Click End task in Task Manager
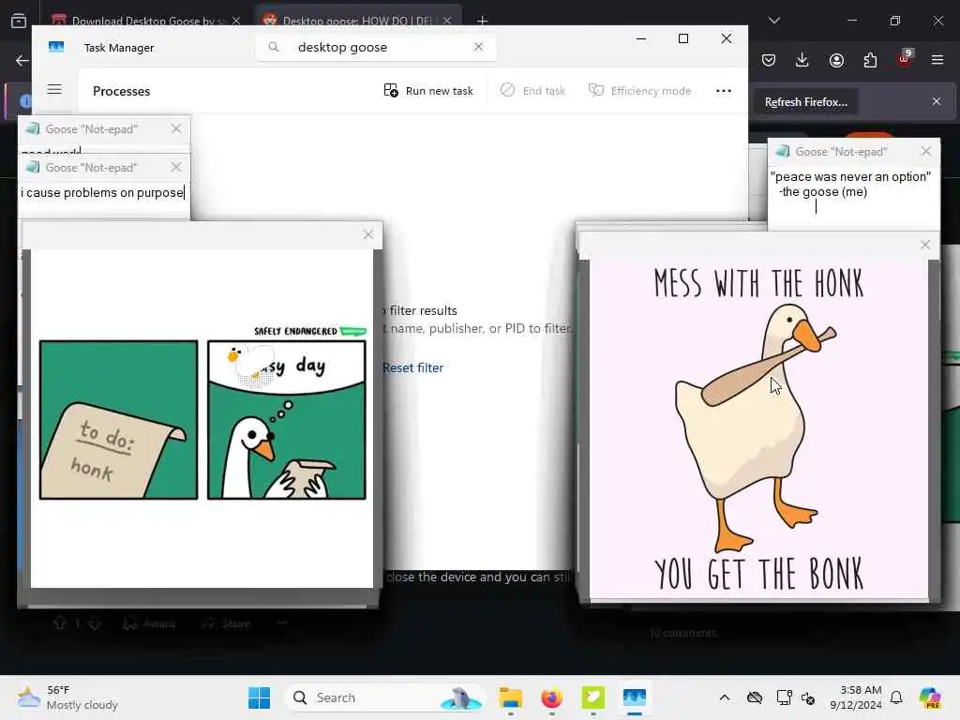This screenshot has width=960, height=720. click(532, 91)
